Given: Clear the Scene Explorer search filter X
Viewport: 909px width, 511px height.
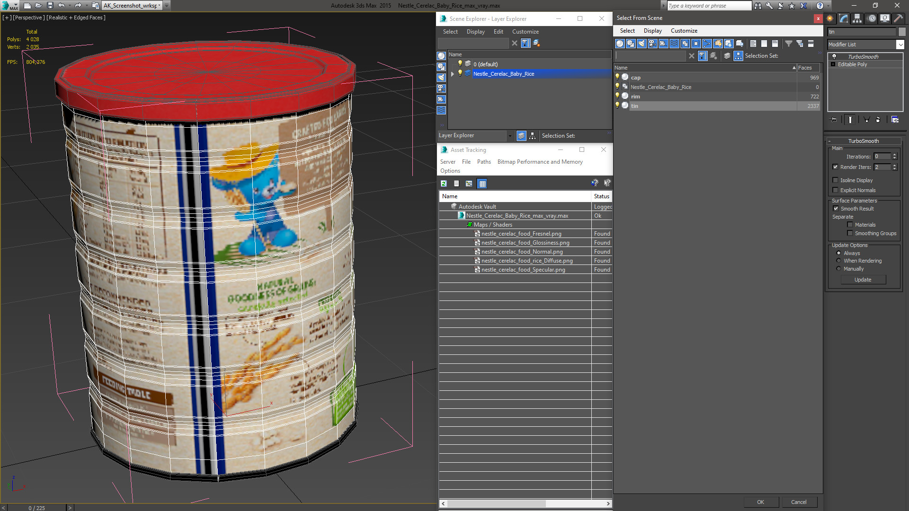Looking at the screenshot, I should point(515,43).
